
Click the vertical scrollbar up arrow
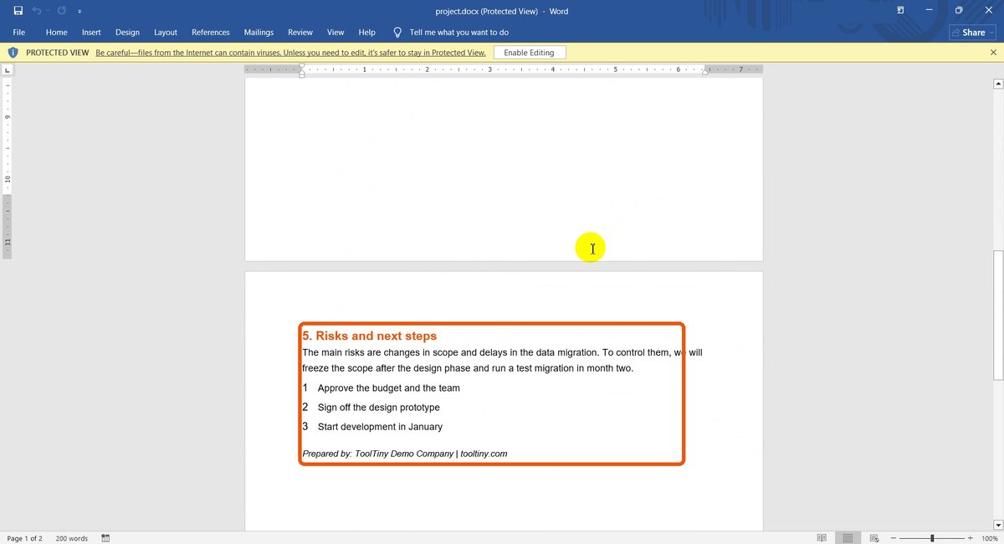[x=997, y=84]
